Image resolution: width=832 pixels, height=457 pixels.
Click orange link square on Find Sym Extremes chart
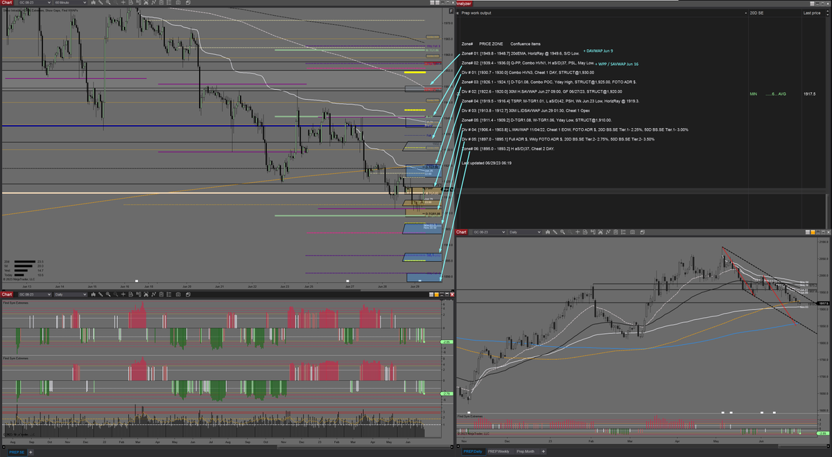pyautogui.click(x=437, y=294)
